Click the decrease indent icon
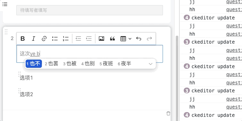242x121 pixels. coord(78,39)
